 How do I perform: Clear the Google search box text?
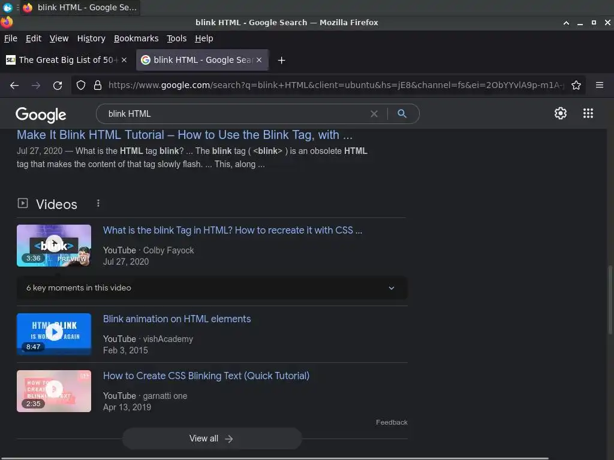(374, 114)
